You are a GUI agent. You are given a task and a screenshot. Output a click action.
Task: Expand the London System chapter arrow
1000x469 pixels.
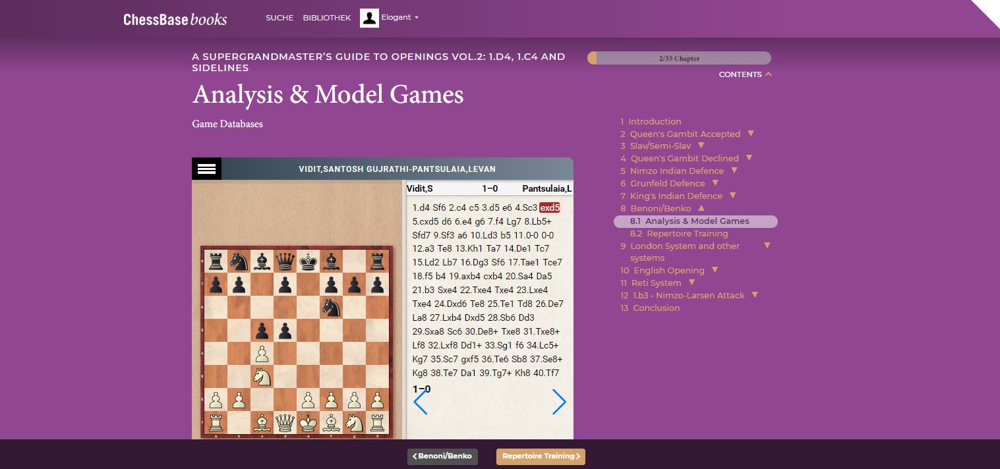tap(767, 246)
